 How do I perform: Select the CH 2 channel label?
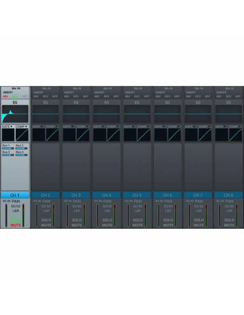tap(46, 195)
